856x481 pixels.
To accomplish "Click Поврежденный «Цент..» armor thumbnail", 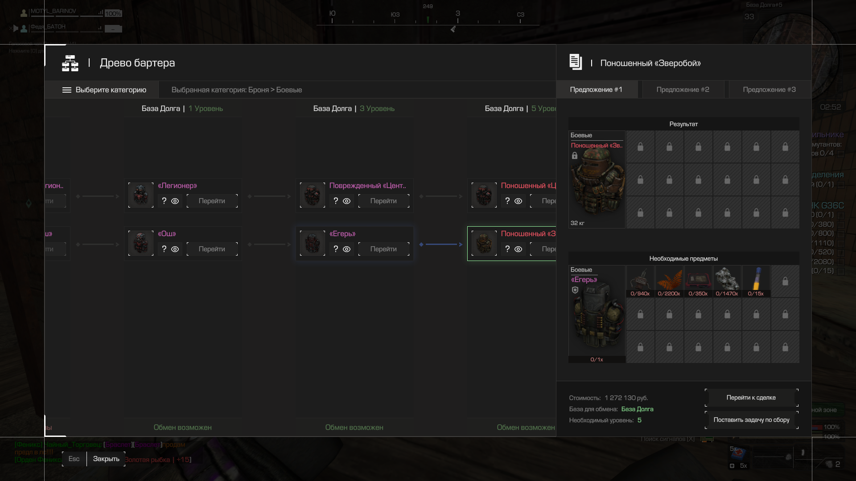I will pyautogui.click(x=313, y=195).
